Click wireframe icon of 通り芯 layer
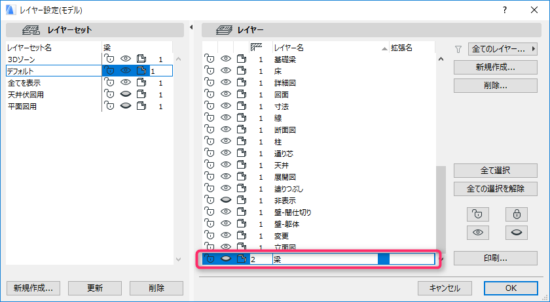This screenshot has width=550, height=302. point(242,153)
